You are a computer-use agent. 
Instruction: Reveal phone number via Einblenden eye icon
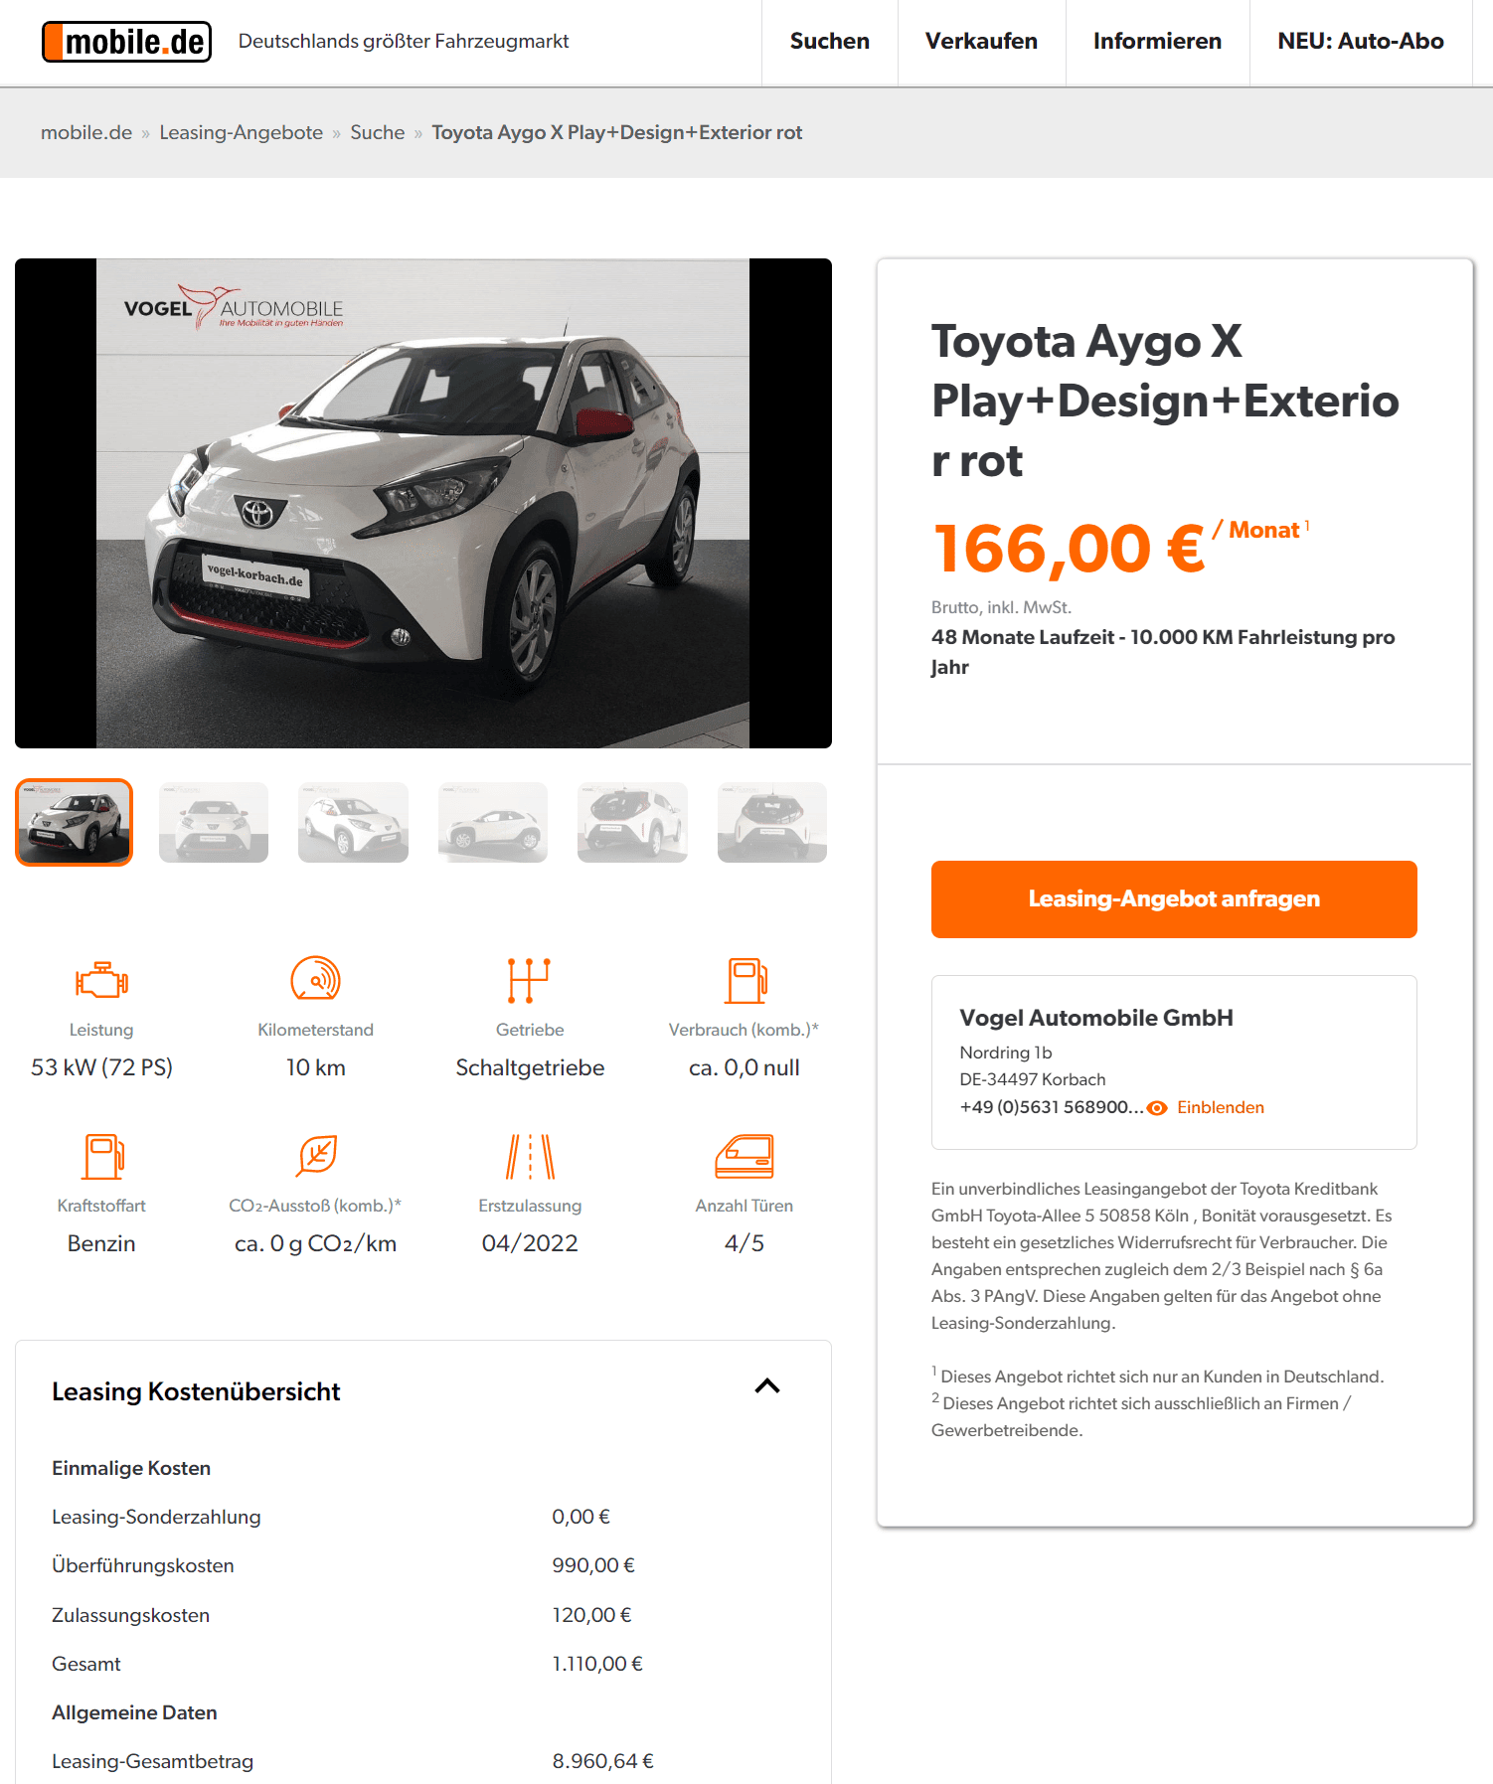1157,1108
